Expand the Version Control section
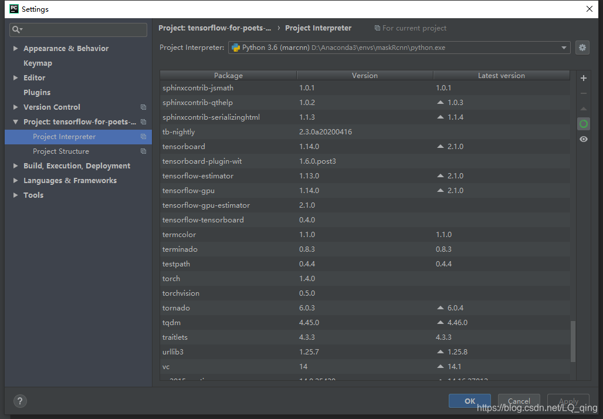The width and height of the screenshot is (603, 419). tap(15, 107)
